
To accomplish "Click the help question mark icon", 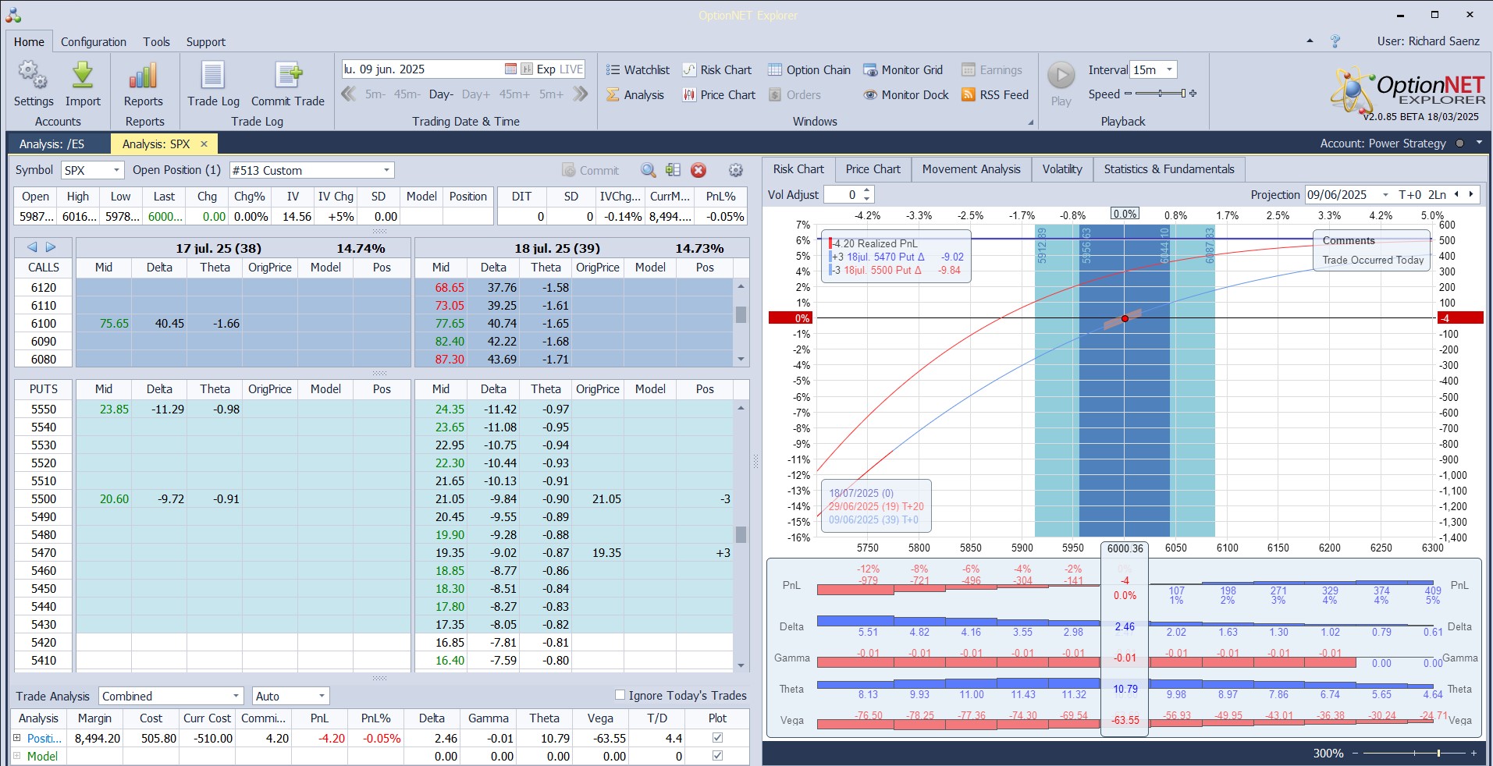I will 1335,41.
